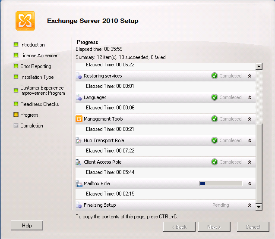Open the Help button

click(27, 226)
